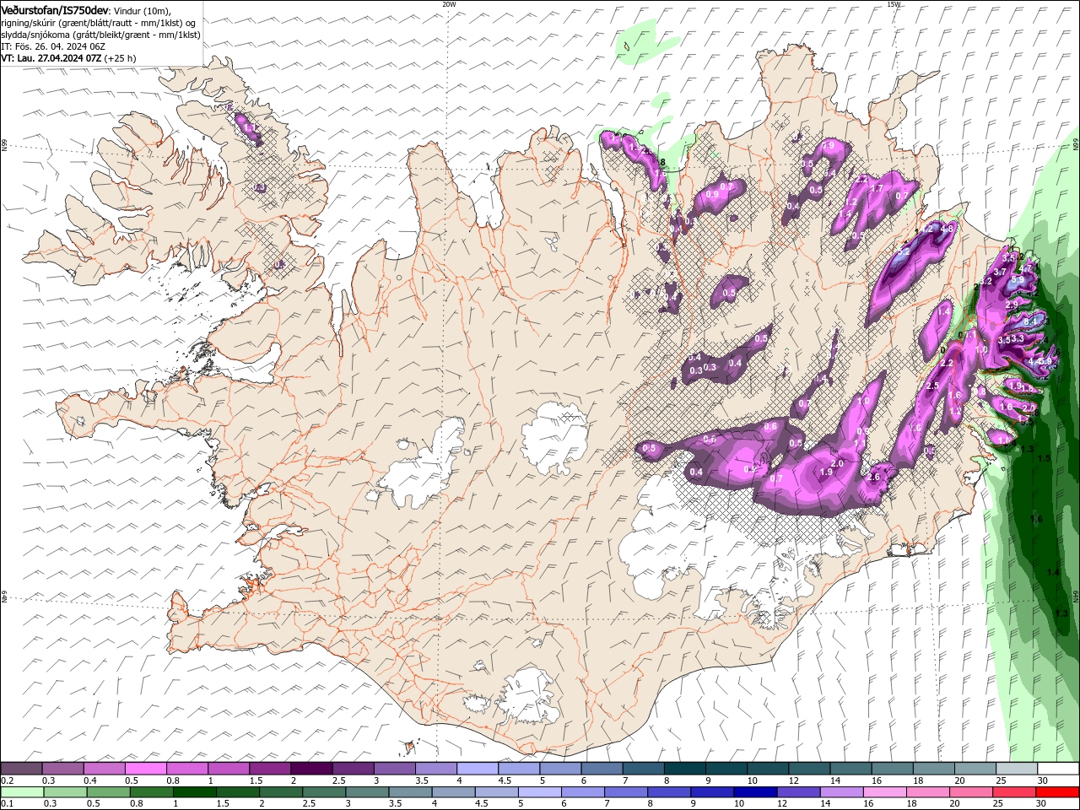Pick the lower-row rain swatch starting at 4.5

click(x=496, y=792)
